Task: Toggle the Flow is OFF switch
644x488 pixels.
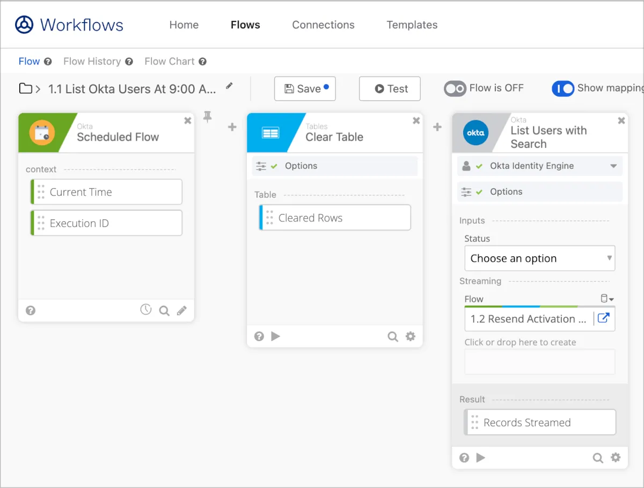Action: [455, 88]
